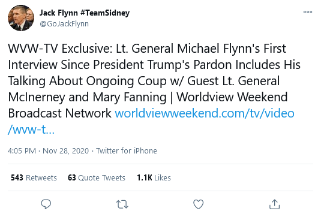
Task: Click the Talking About Ongoing Coup text
Action: pos(87,81)
